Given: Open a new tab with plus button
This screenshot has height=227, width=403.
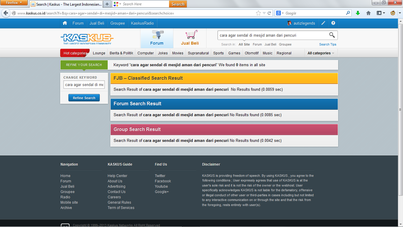Looking at the screenshot, I should [107, 4].
